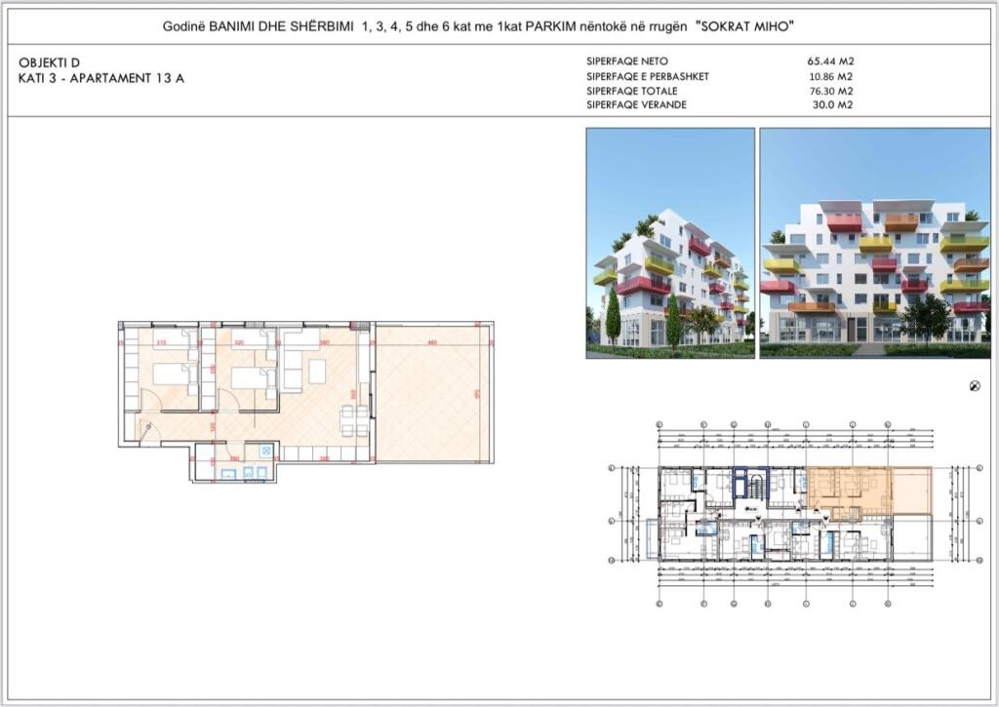Click the 460 dimension on the veranda
999x707 pixels.
click(x=434, y=341)
